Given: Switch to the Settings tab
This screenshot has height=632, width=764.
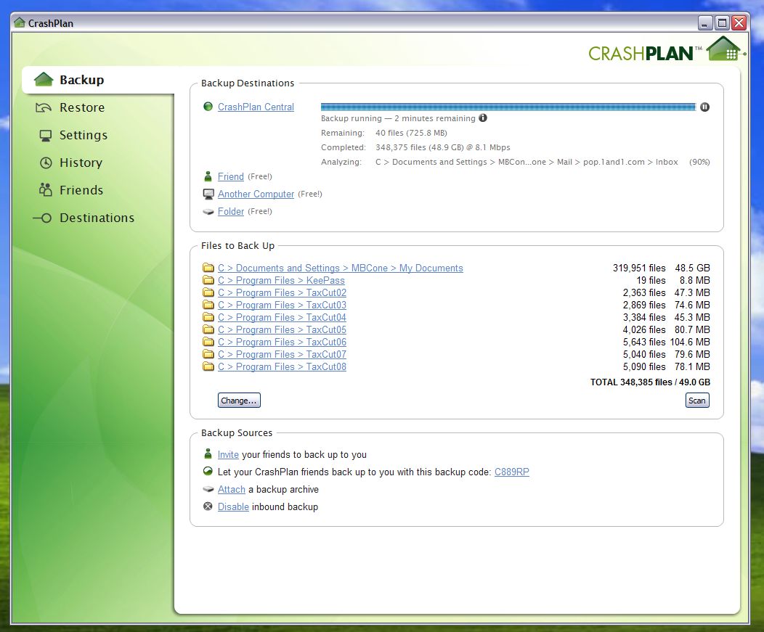Looking at the screenshot, I should pos(83,135).
